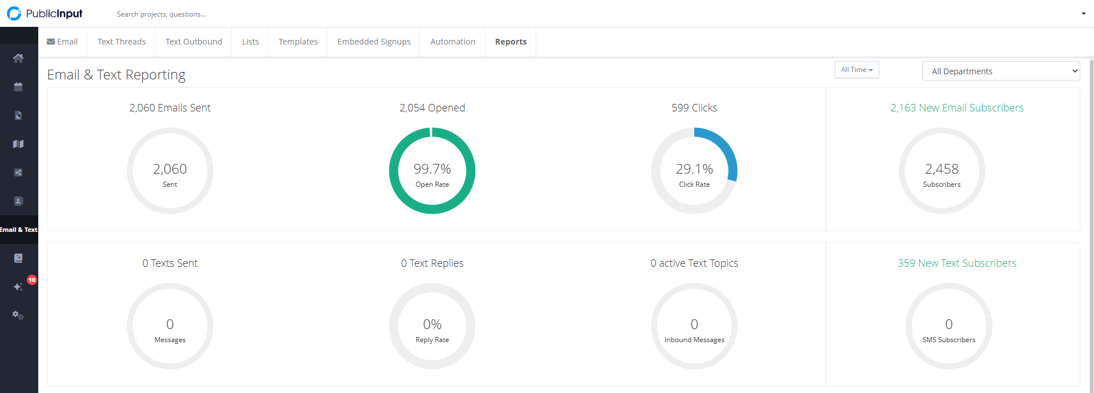The image size is (1094, 393).
Task: Click the sparkles icon with 10 badge
Action: pyautogui.click(x=19, y=287)
